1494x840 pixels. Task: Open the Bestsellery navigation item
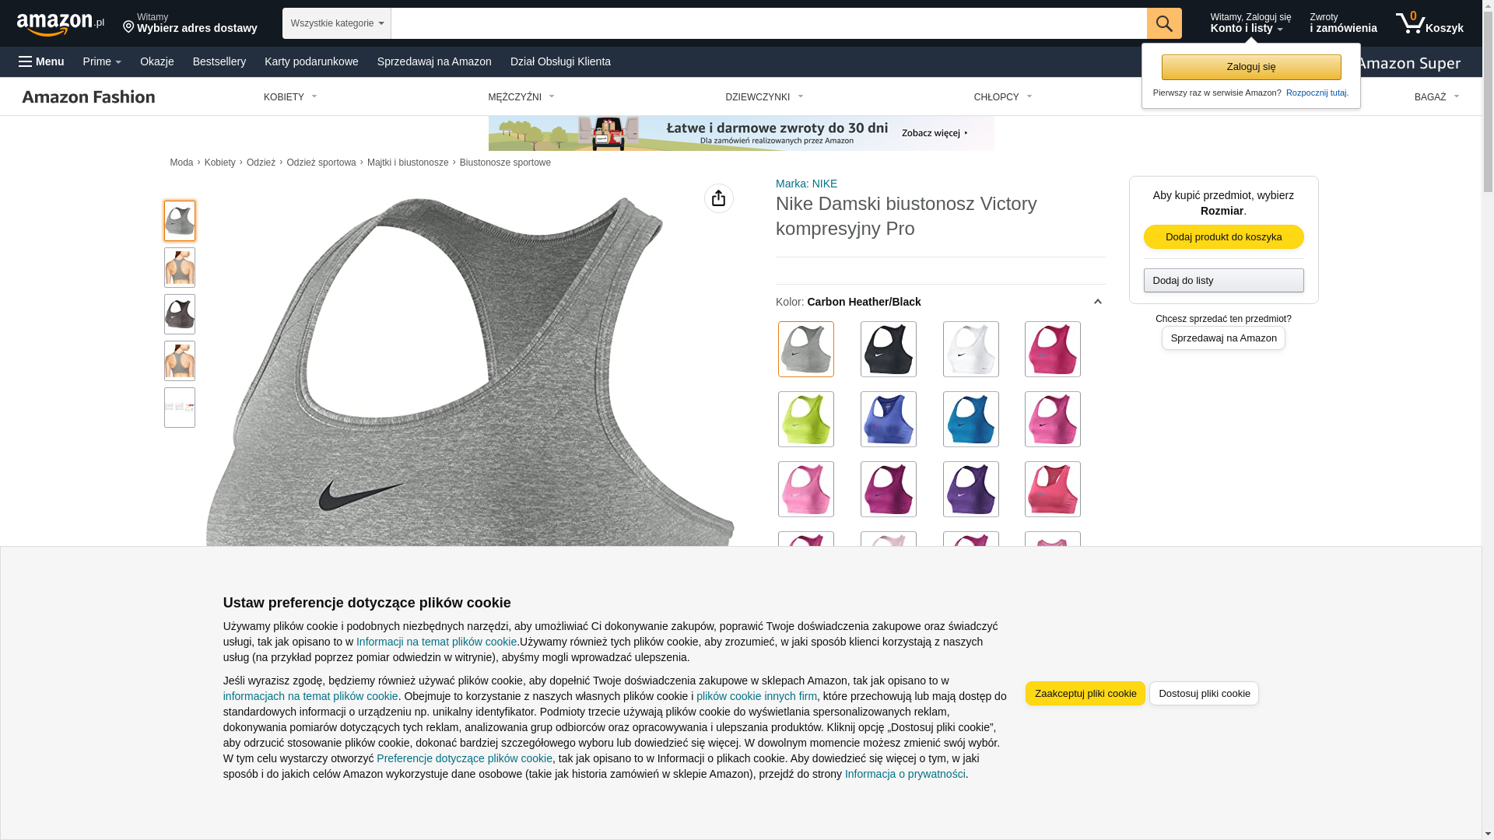pos(219,61)
